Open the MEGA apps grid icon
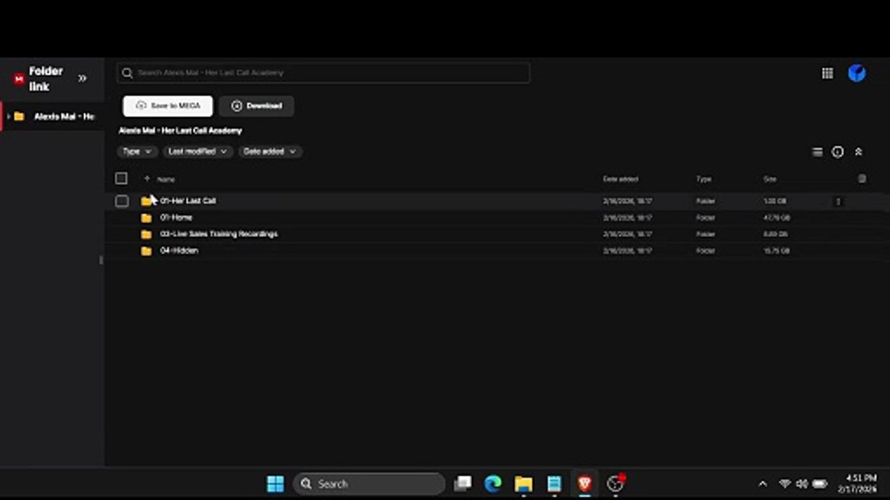890x500 pixels. [x=827, y=73]
